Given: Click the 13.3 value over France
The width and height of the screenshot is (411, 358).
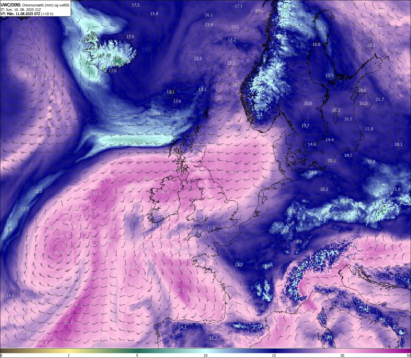Looking at the screenshot, I should pyautogui.click(x=239, y=265).
